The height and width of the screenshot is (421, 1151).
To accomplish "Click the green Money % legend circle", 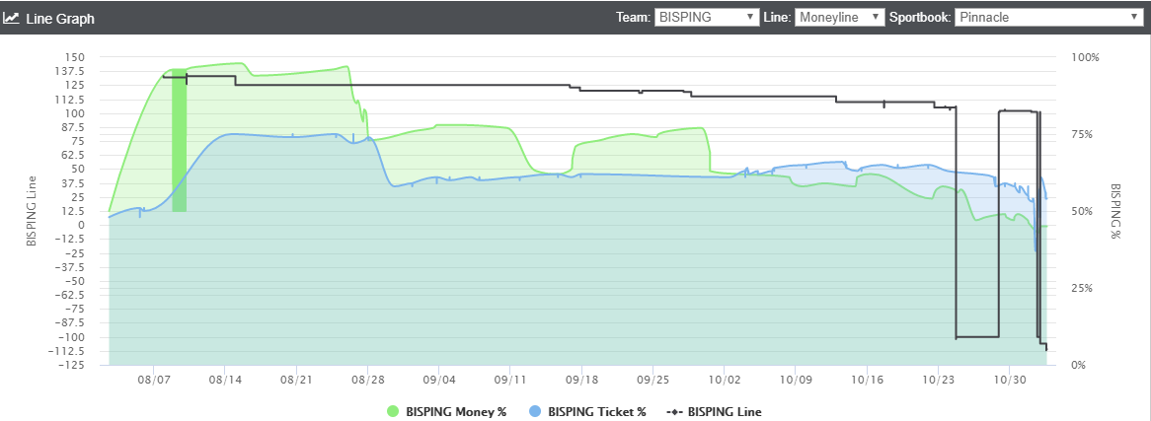I will (393, 411).
